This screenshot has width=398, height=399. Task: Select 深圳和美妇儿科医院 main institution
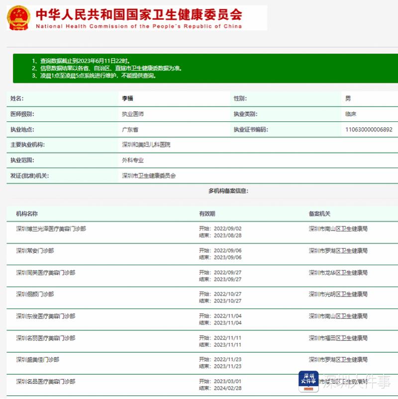[143, 145]
